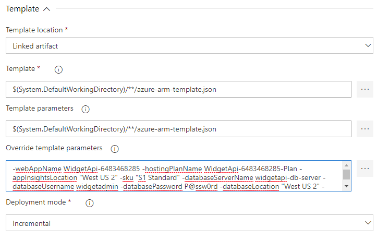Browse for the Template file with ellipsis
This screenshot has width=377, height=240.
coord(364,89)
